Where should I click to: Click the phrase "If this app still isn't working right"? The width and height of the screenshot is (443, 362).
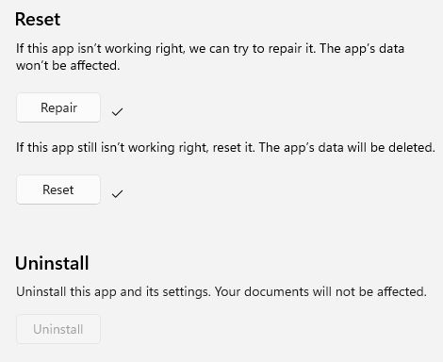tap(110, 148)
